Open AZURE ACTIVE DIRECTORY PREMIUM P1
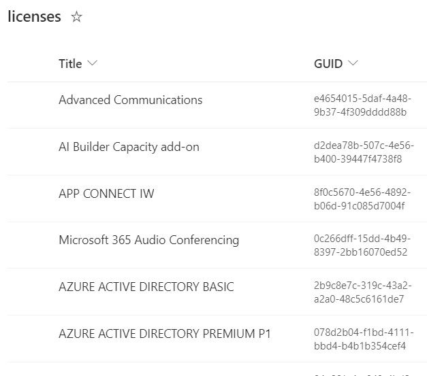This screenshot has width=427, height=376. click(x=164, y=333)
